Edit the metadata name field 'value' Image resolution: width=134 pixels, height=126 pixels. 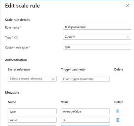point(32,120)
